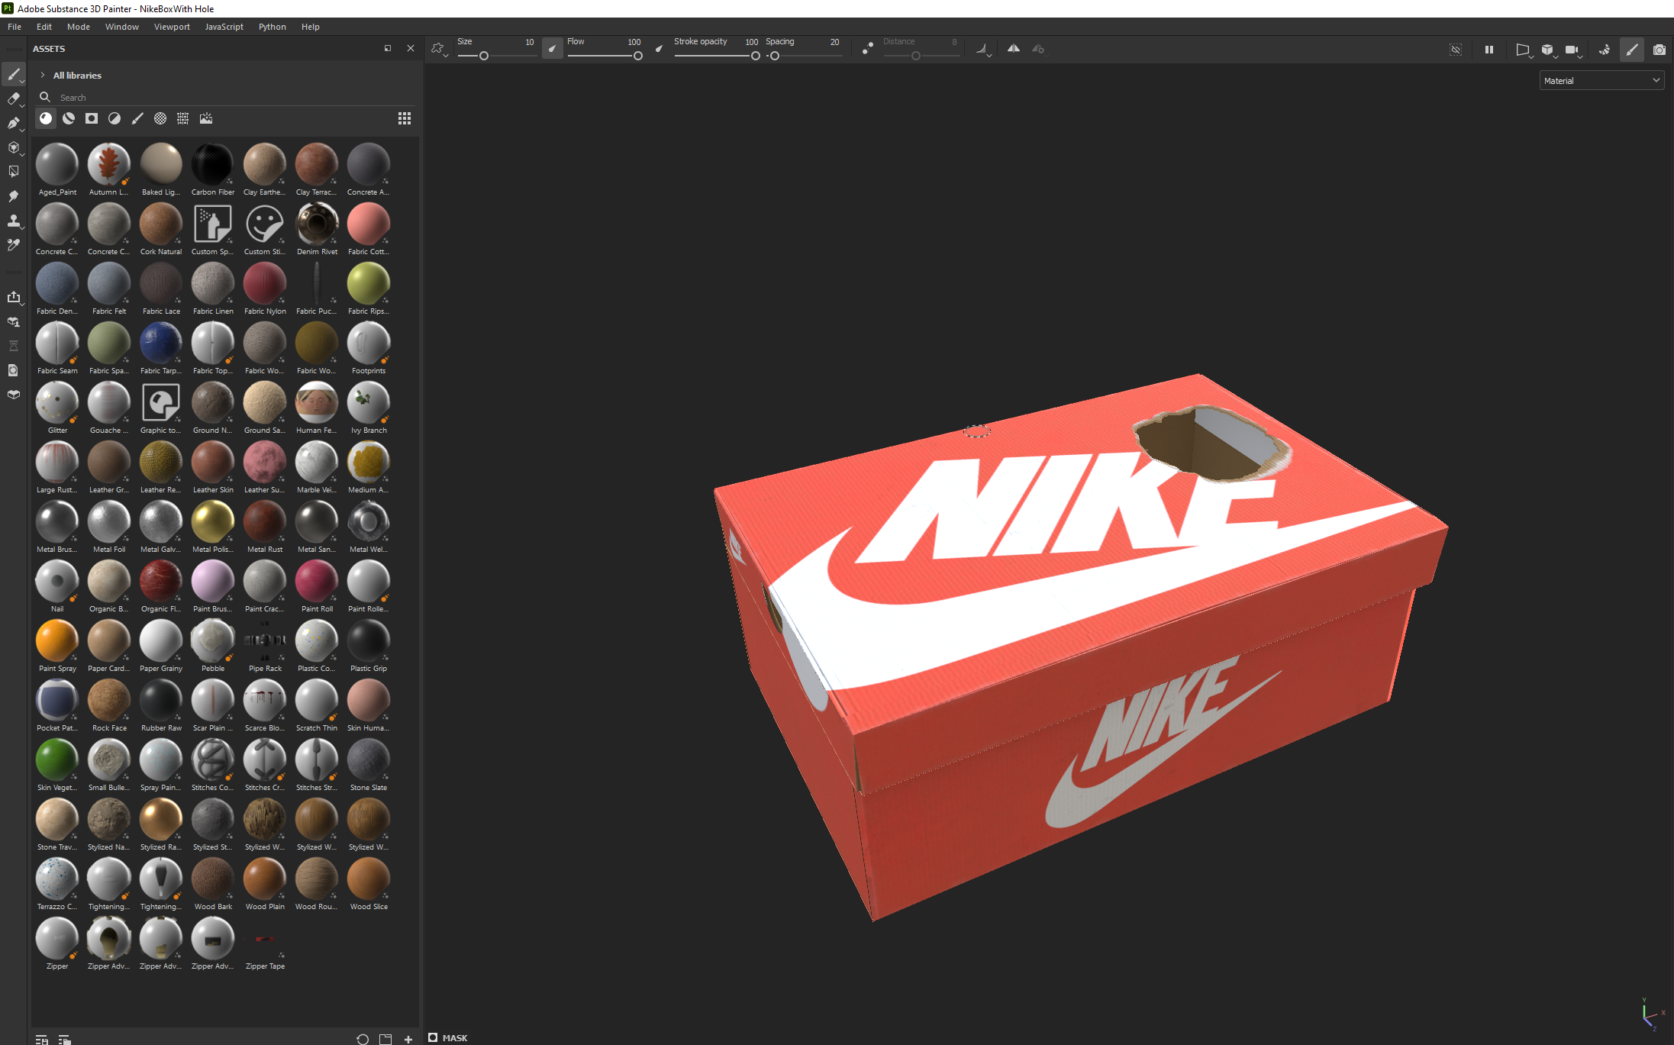This screenshot has height=1045, width=1674.
Task: Click the MASK label at bottom
Action: tap(455, 1037)
